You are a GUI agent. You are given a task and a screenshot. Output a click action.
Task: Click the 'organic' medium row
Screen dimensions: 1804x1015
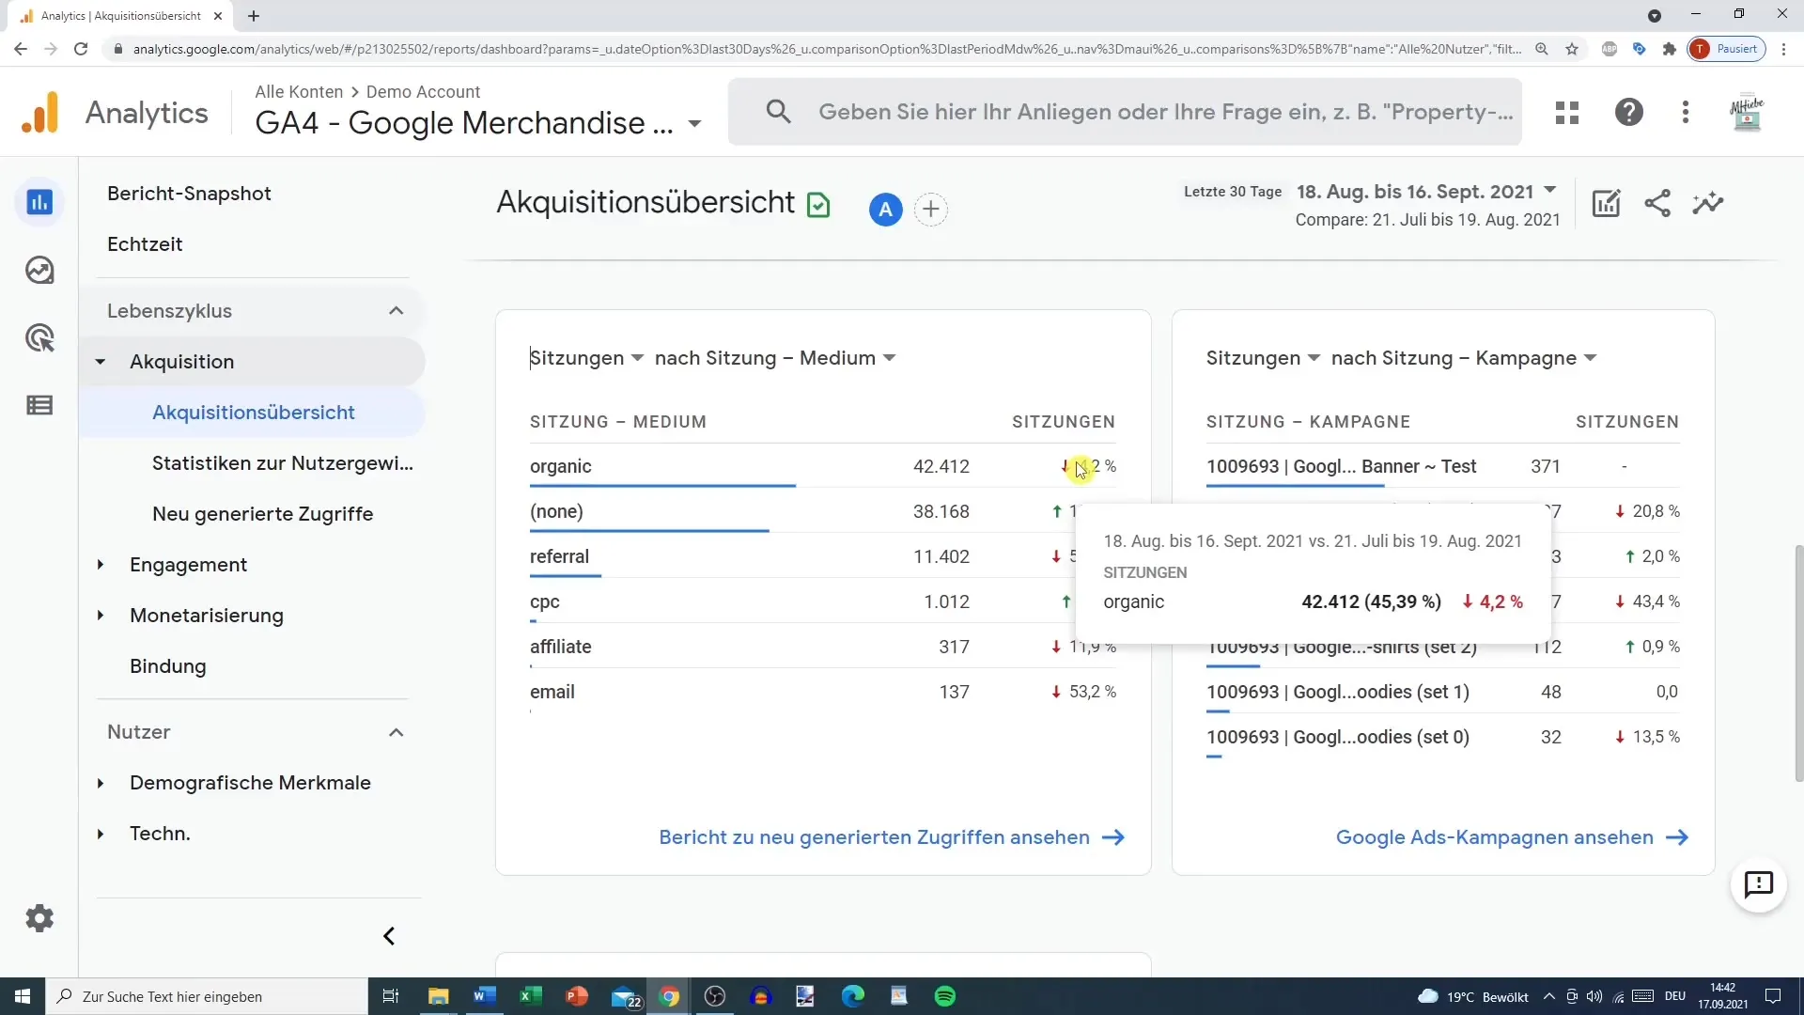(x=822, y=466)
